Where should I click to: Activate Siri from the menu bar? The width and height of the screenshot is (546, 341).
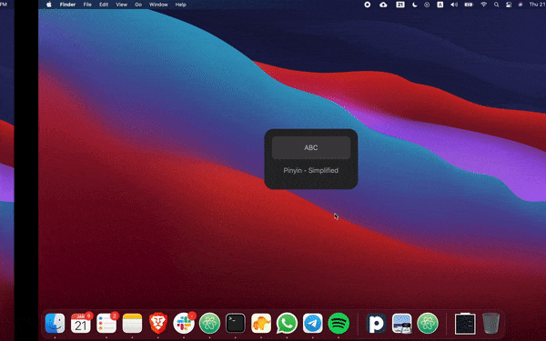[521, 5]
